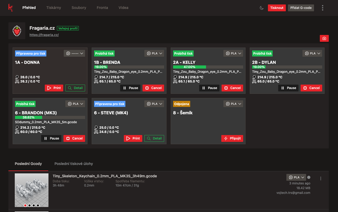Click the red camera snapshot icon
The width and height of the screenshot is (338, 212).
click(x=324, y=38)
